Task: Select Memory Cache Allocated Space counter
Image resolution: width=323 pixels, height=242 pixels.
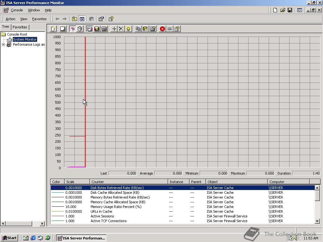Action: pyautogui.click(x=183, y=202)
